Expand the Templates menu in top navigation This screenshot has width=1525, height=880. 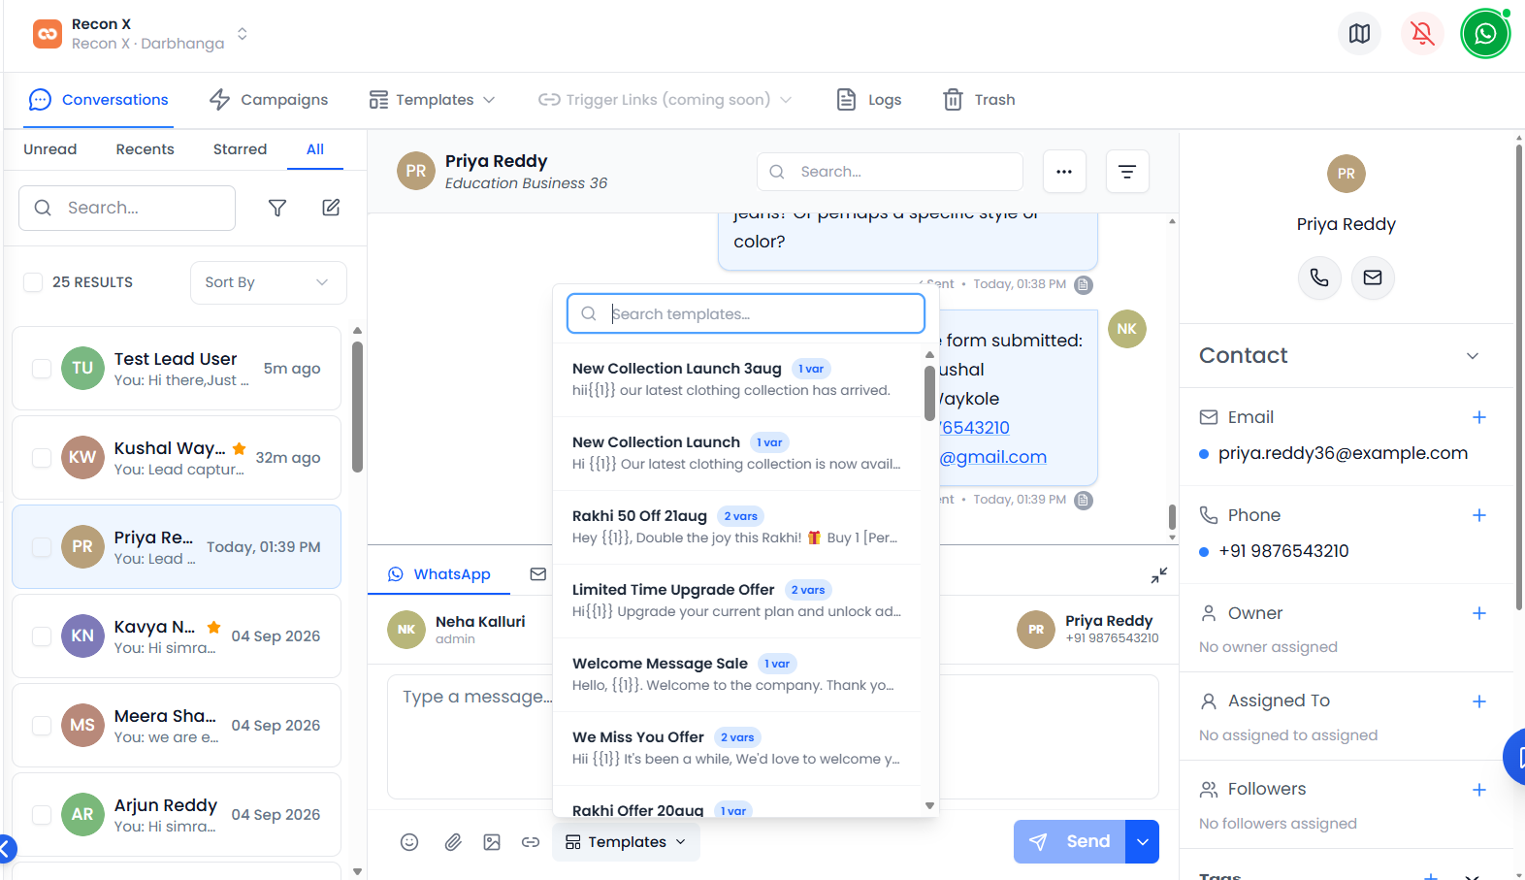[x=432, y=100]
